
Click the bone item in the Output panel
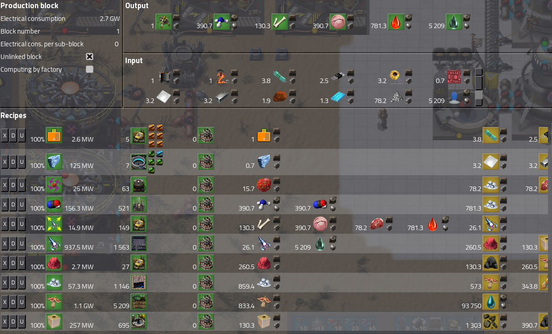pos(280,22)
